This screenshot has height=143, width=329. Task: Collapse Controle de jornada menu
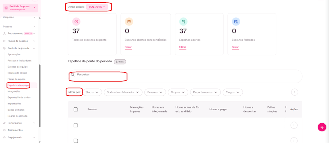pos(19,48)
